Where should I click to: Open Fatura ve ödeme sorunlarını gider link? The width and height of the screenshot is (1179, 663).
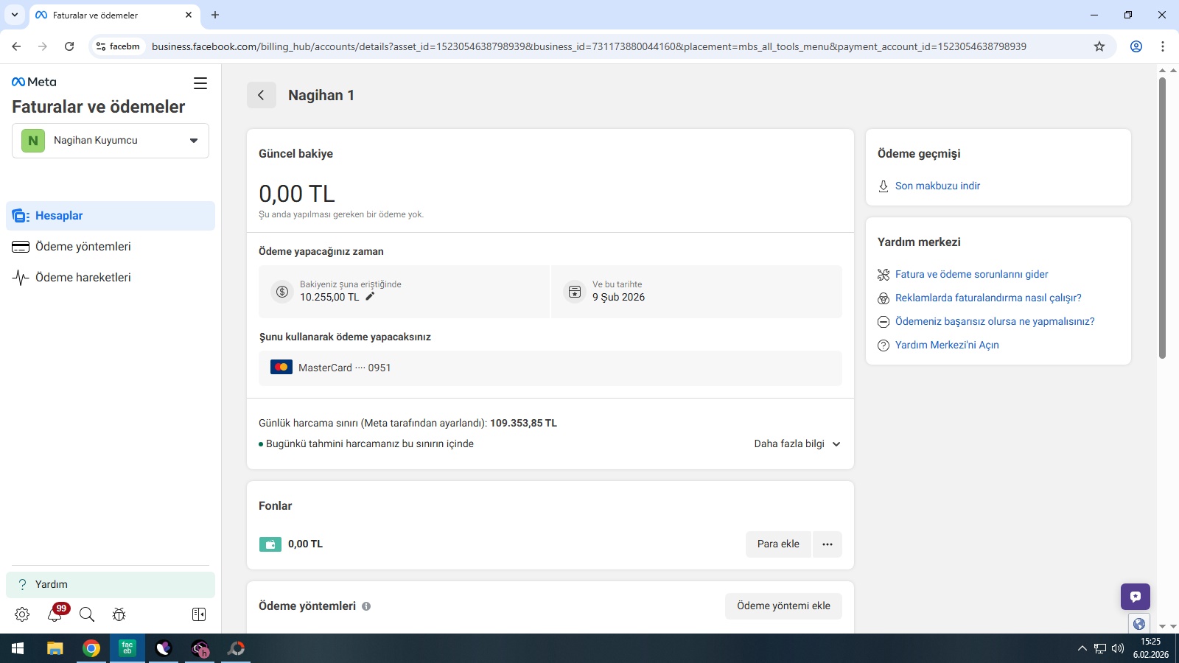[971, 275]
